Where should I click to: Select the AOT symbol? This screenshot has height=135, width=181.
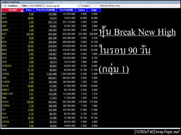pos(4,34)
